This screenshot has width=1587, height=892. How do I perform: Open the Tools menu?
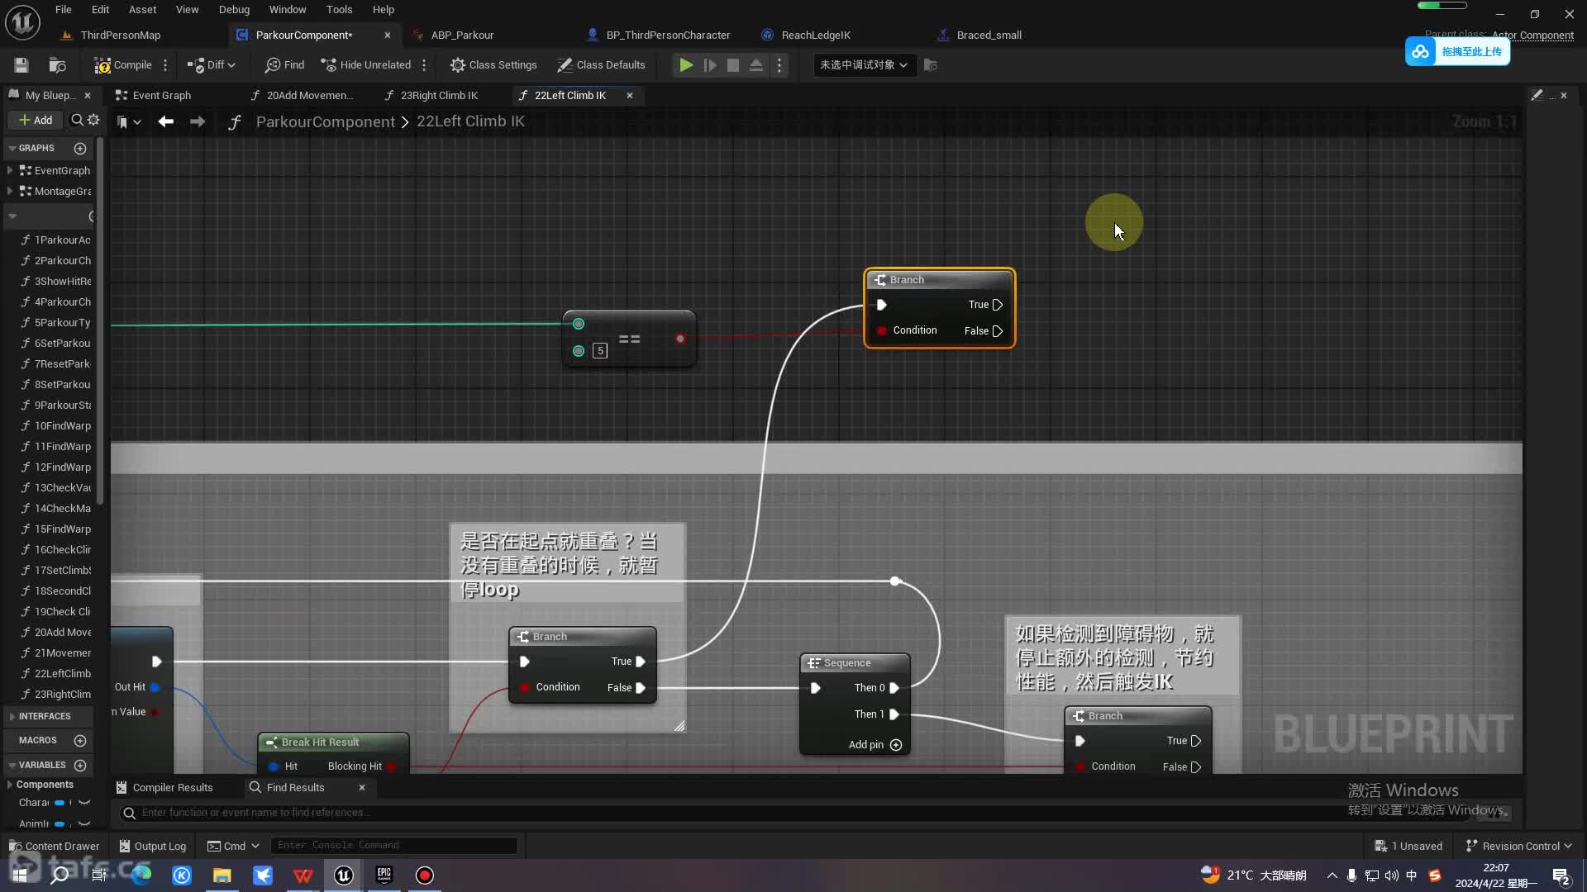click(339, 10)
